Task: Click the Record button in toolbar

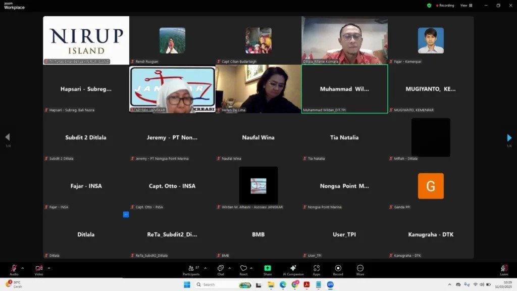Action: (x=338, y=270)
